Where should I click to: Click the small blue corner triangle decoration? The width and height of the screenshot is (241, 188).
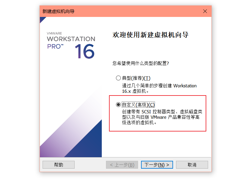tap(42, 20)
